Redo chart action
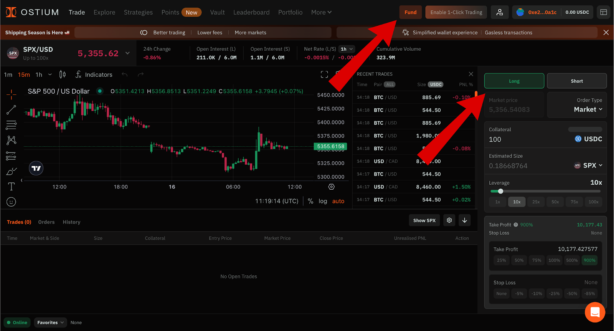 pos(140,74)
